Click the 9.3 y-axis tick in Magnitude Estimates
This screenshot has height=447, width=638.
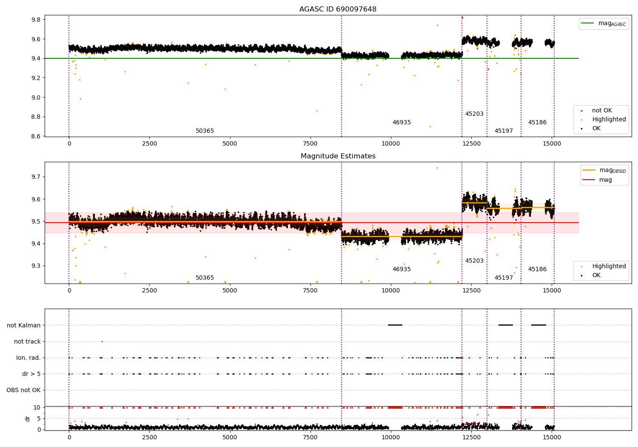pos(36,266)
